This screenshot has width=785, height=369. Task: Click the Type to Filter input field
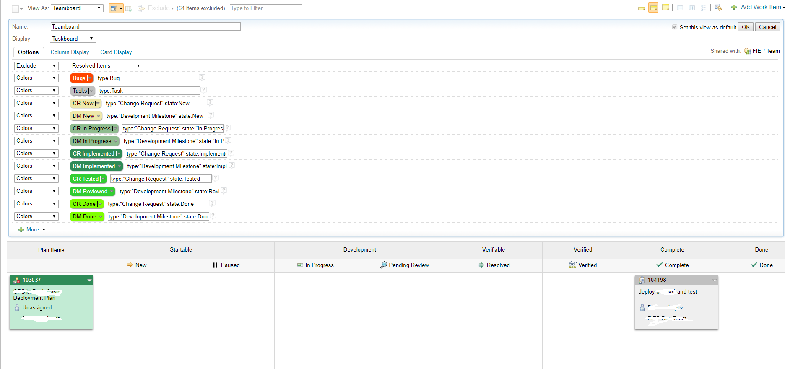click(x=265, y=8)
